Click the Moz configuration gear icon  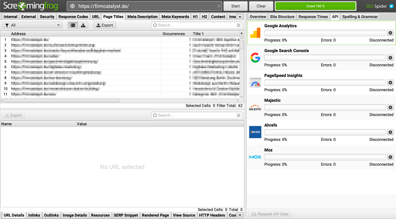coord(390,157)
